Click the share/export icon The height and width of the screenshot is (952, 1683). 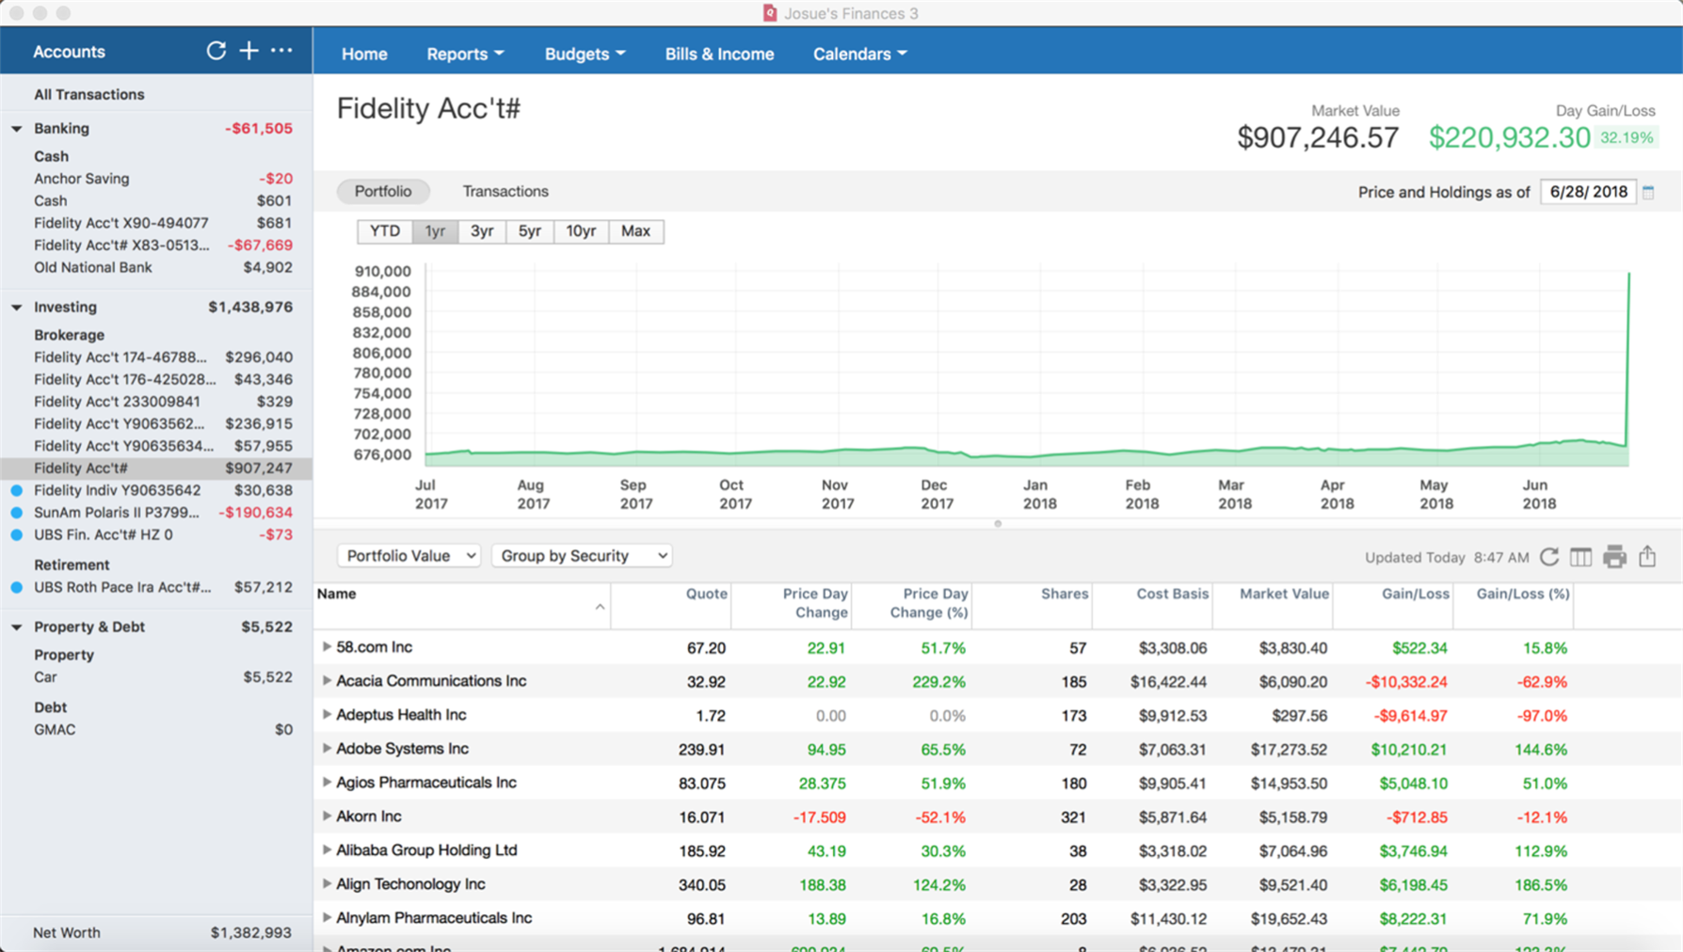pyautogui.click(x=1647, y=557)
